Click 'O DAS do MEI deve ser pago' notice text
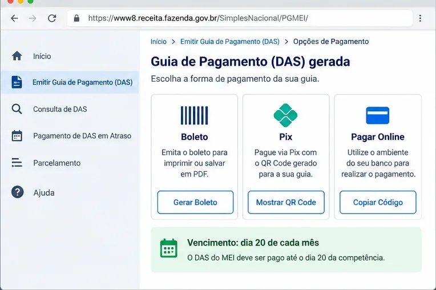Screen dimensions: 436x290 pyautogui.click(x=286, y=258)
